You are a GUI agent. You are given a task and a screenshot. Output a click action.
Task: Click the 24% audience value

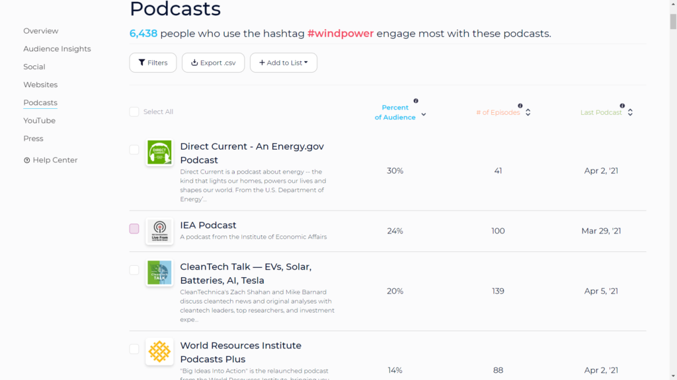(395, 231)
